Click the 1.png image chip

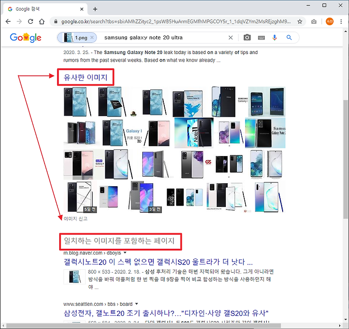click(77, 37)
